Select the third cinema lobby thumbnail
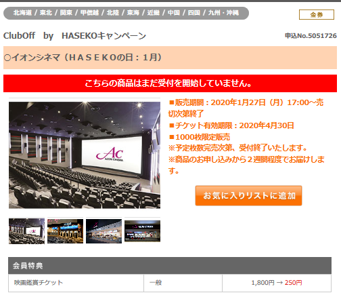 pos(104,231)
